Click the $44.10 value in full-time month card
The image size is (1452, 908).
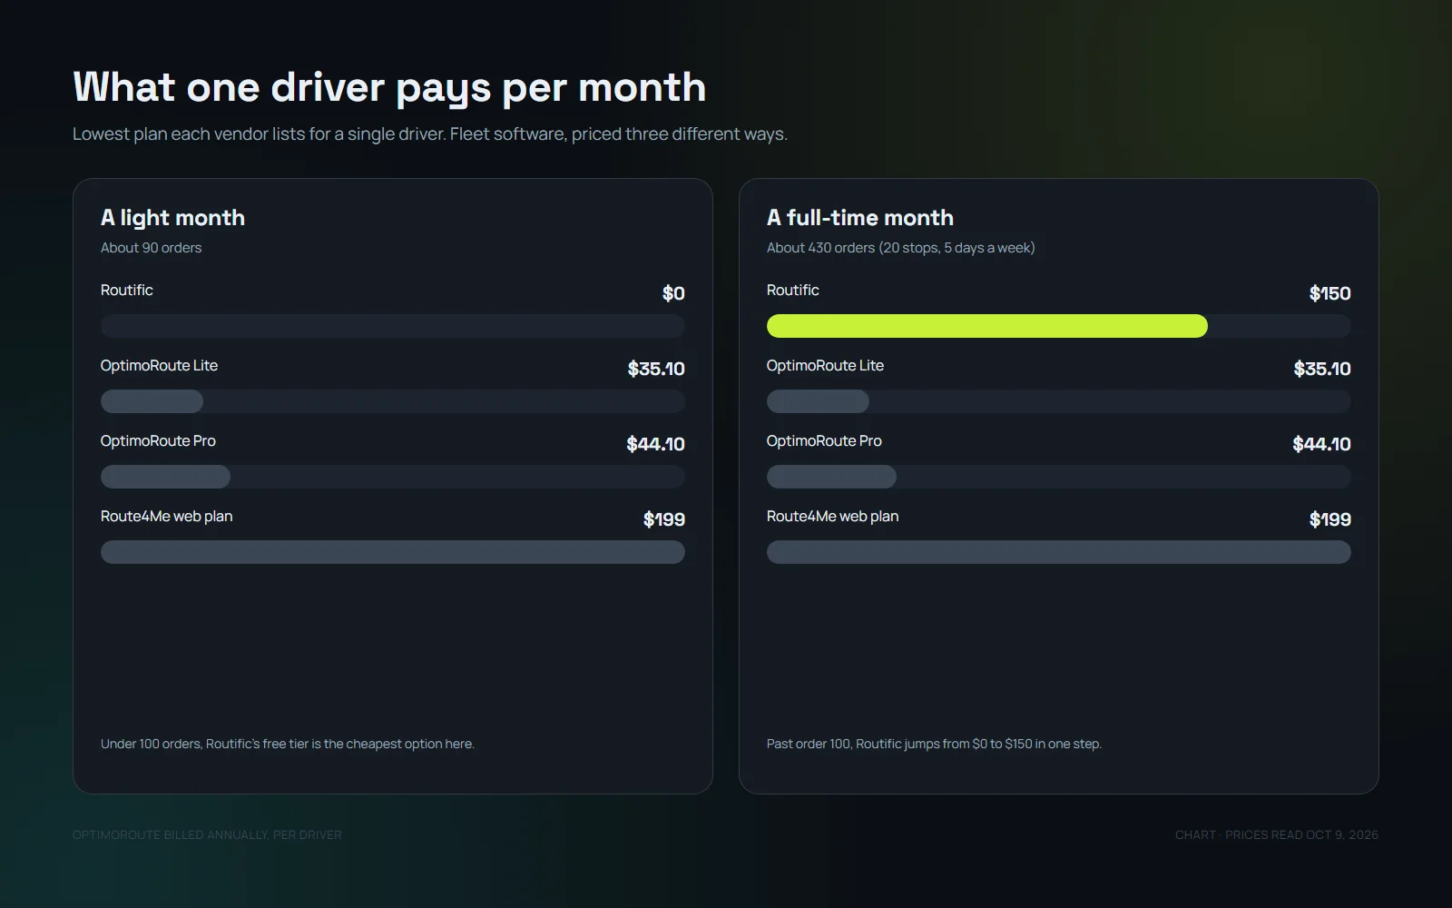click(1321, 444)
